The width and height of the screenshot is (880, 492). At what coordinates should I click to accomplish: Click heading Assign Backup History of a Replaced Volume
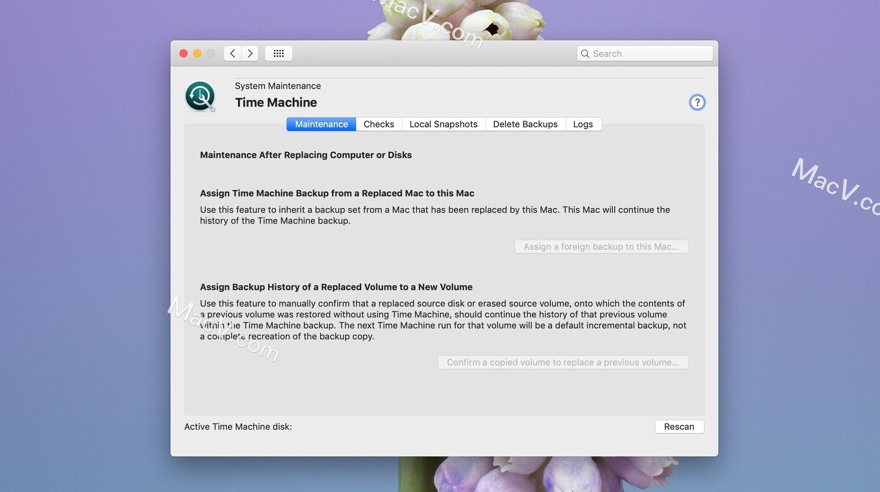(x=336, y=287)
